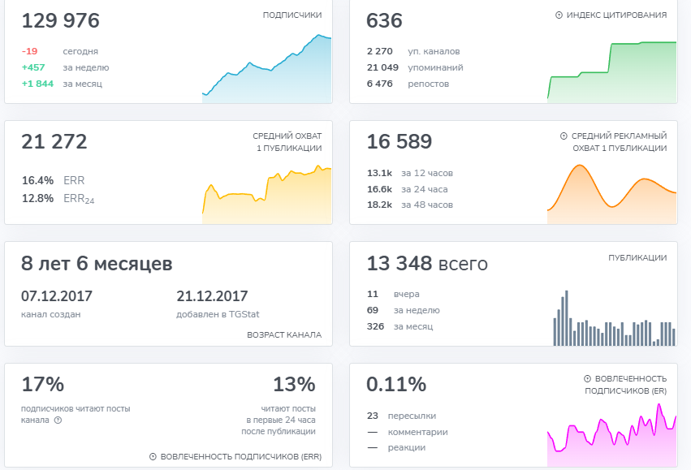Click the ПОДПИСЧИКИ card title
This screenshot has height=470, width=691.
[292, 15]
